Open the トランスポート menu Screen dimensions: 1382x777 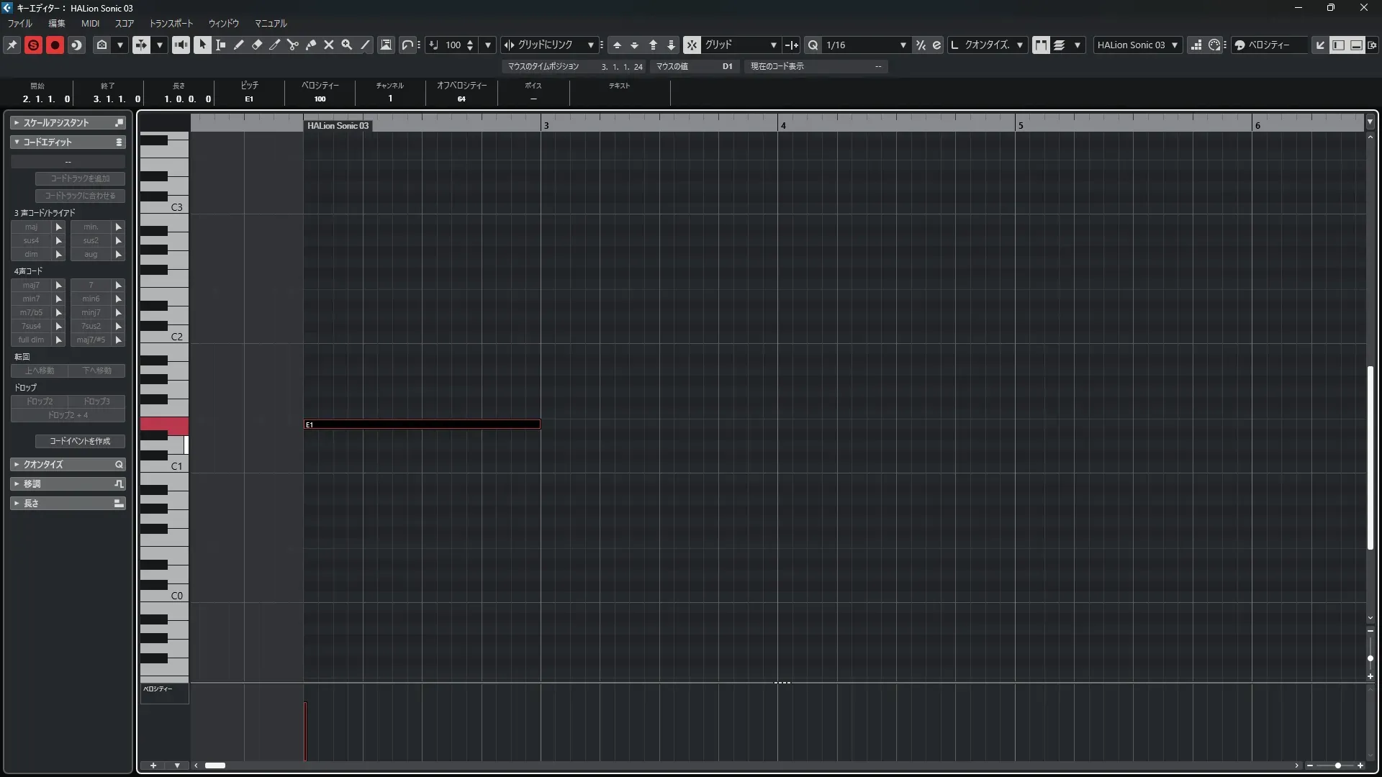click(x=171, y=23)
